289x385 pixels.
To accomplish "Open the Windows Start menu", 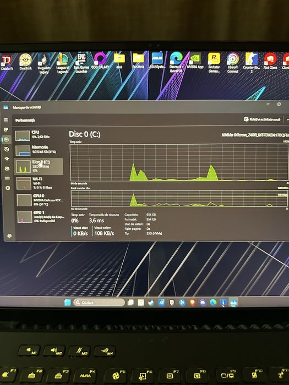I will (67, 302).
